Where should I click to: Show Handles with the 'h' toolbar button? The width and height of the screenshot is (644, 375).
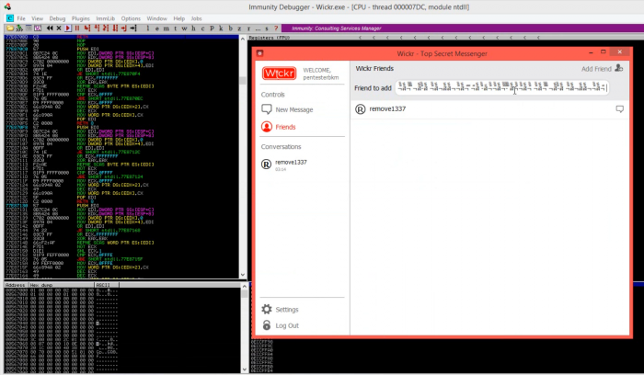click(x=193, y=28)
